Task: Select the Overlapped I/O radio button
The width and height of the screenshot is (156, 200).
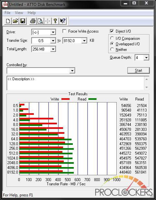Action: (112, 44)
